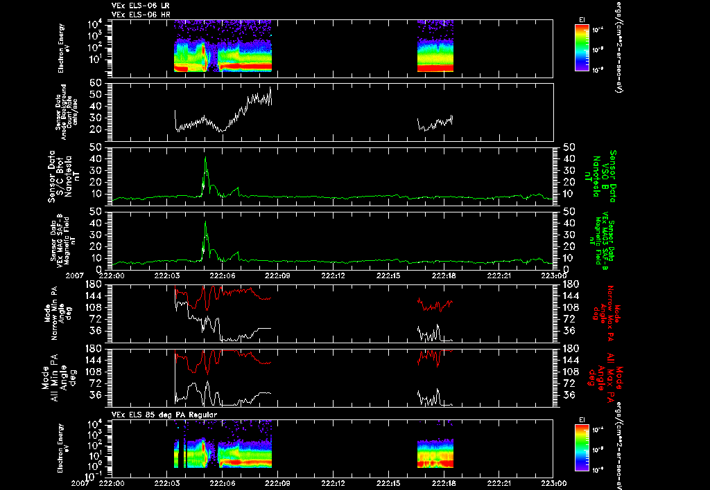Click the top EI color scale bar

582,48
